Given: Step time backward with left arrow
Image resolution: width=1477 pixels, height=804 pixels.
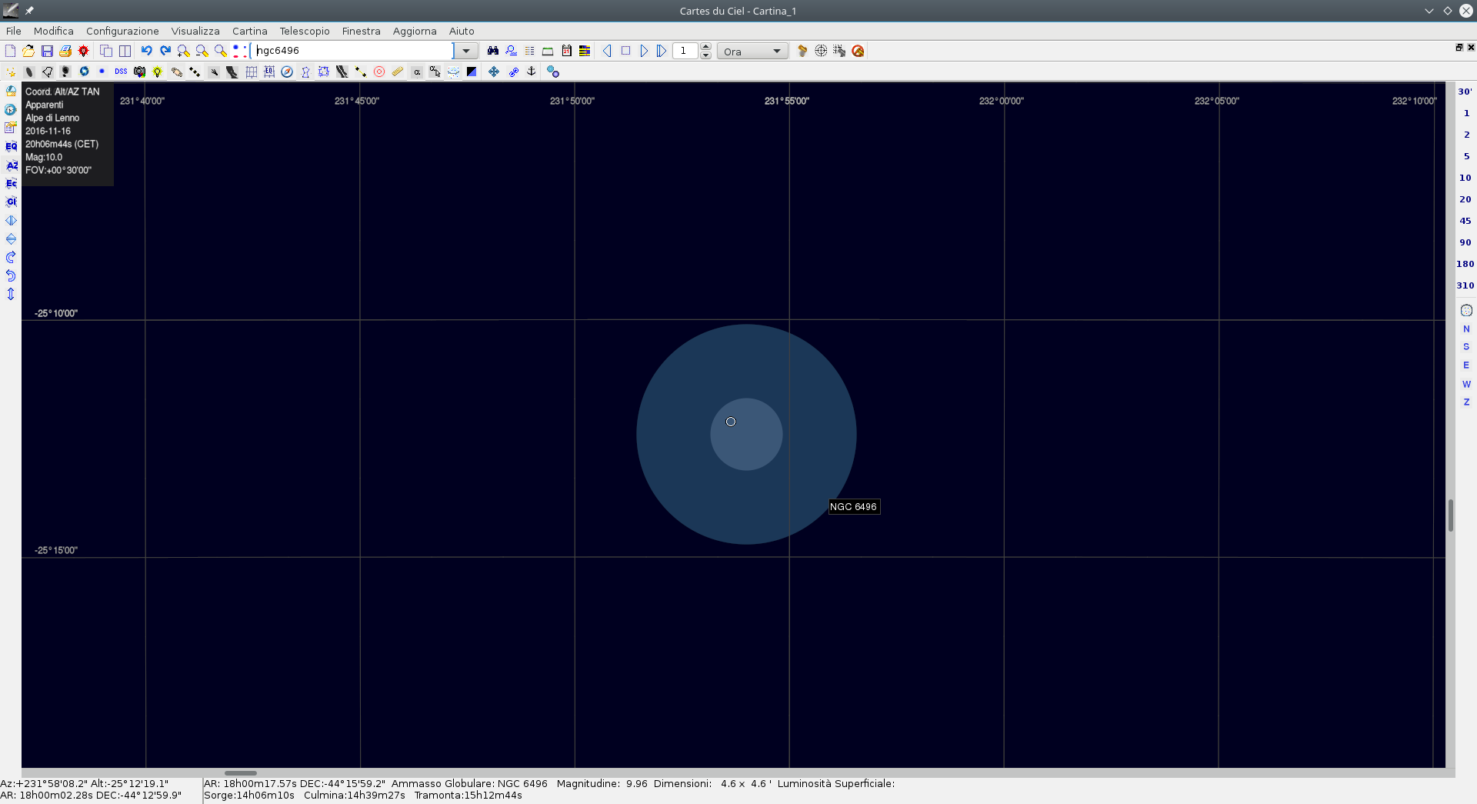Looking at the screenshot, I should (607, 51).
